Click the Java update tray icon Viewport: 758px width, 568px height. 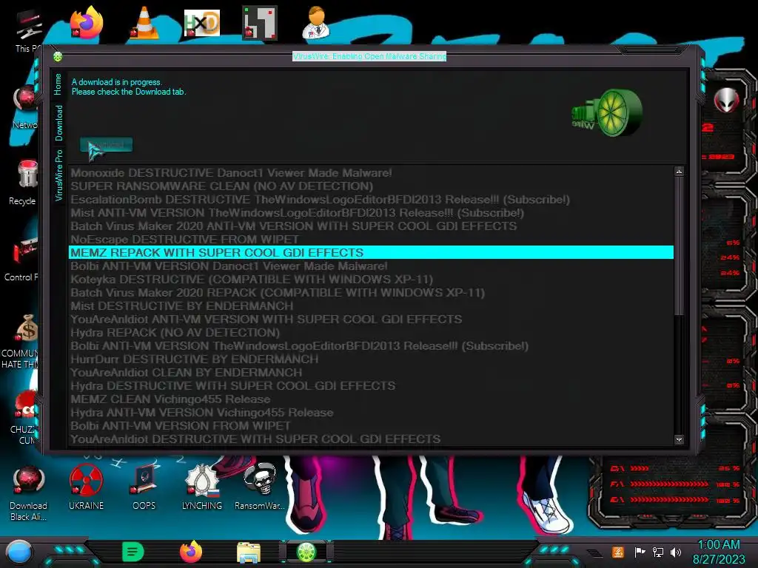pos(618,552)
